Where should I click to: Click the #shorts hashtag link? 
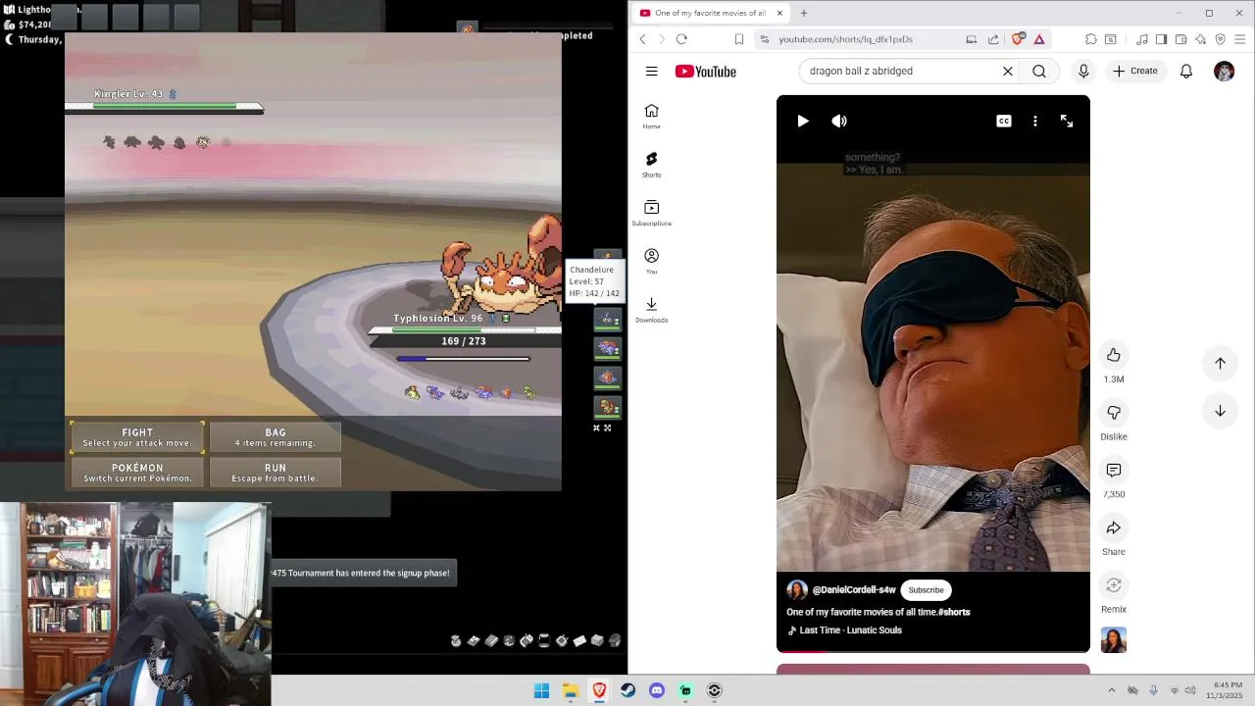pos(954,612)
